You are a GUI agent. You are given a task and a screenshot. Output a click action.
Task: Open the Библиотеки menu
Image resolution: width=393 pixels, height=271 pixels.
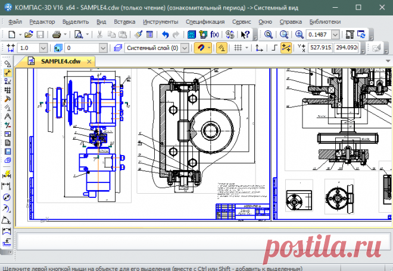click(x=325, y=21)
